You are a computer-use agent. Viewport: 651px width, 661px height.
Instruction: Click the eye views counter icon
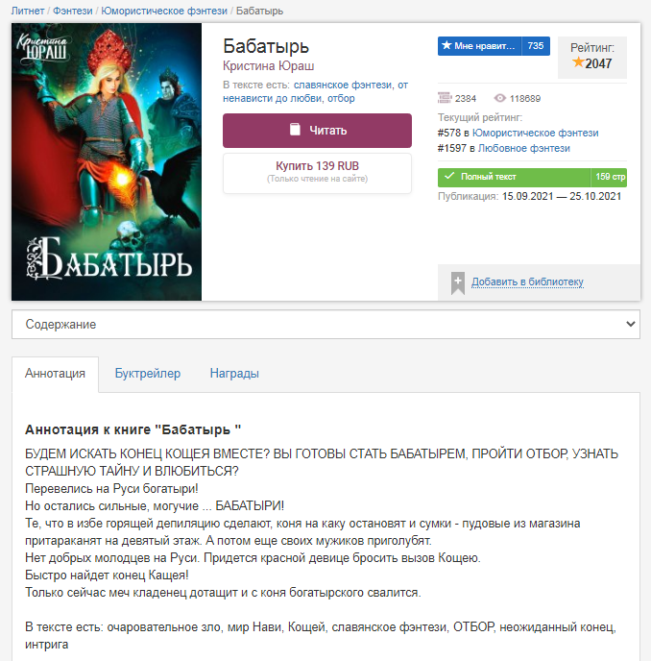click(499, 98)
